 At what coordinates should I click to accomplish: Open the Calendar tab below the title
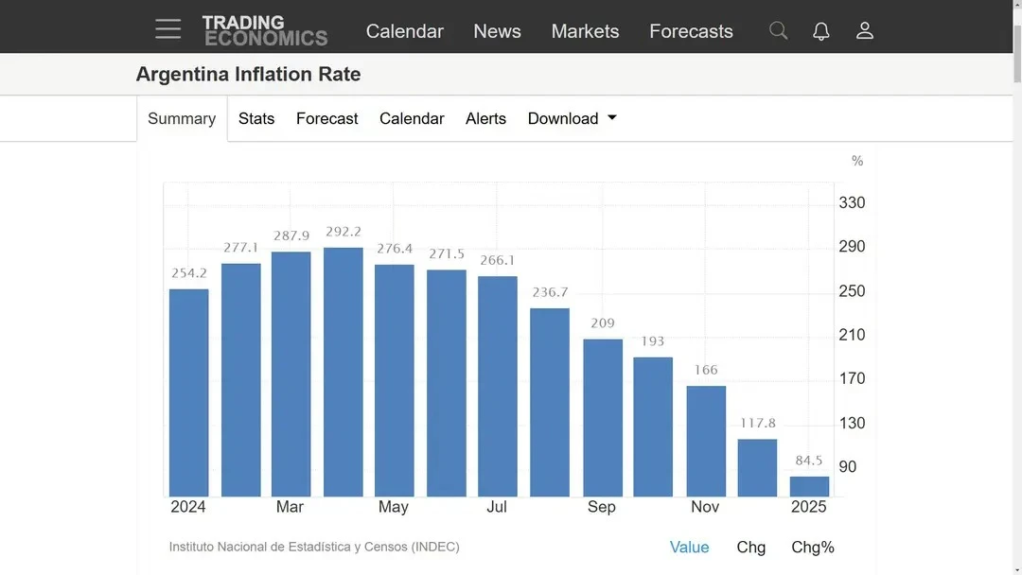coord(412,118)
